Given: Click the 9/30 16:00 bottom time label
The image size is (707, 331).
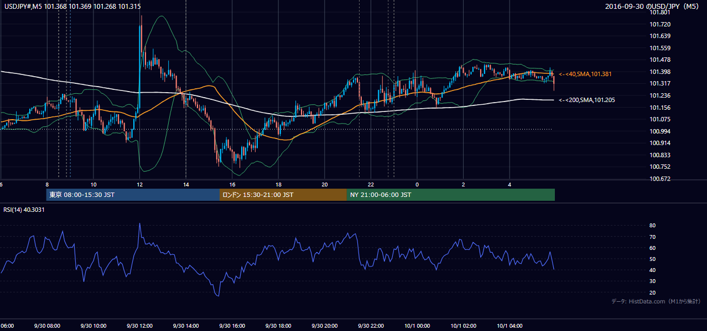Looking at the screenshot, I should [232, 326].
